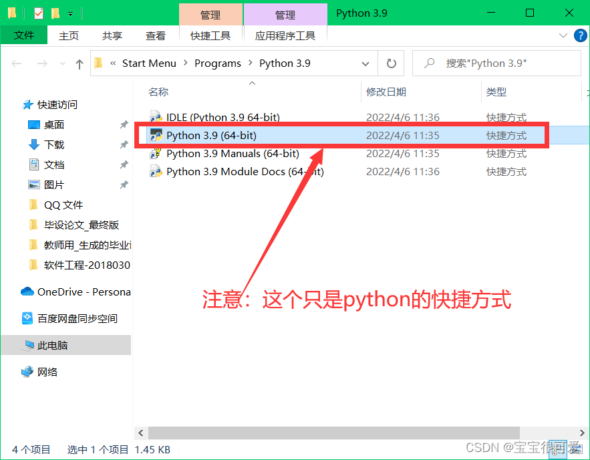Click the Python 3.9 Module Docs icon
The height and width of the screenshot is (460, 590).
tap(156, 172)
